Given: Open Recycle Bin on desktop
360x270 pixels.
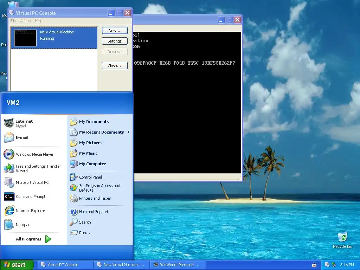Looking at the screenshot, I should click(342, 240).
